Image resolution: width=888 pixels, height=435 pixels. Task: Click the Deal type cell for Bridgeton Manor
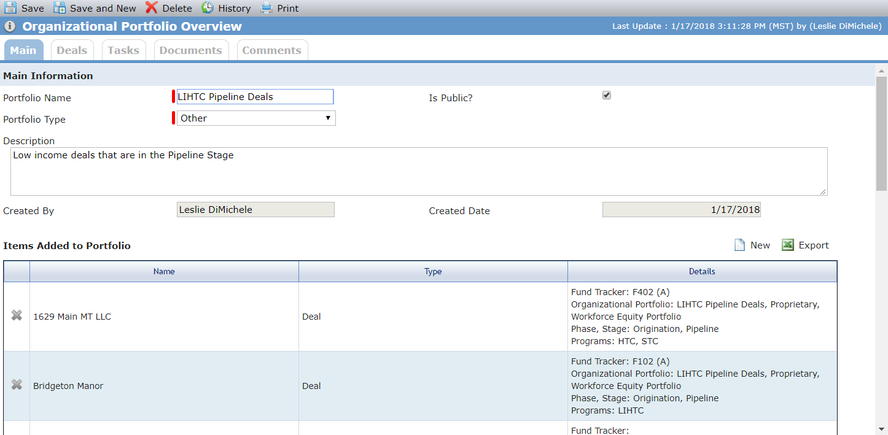point(433,386)
